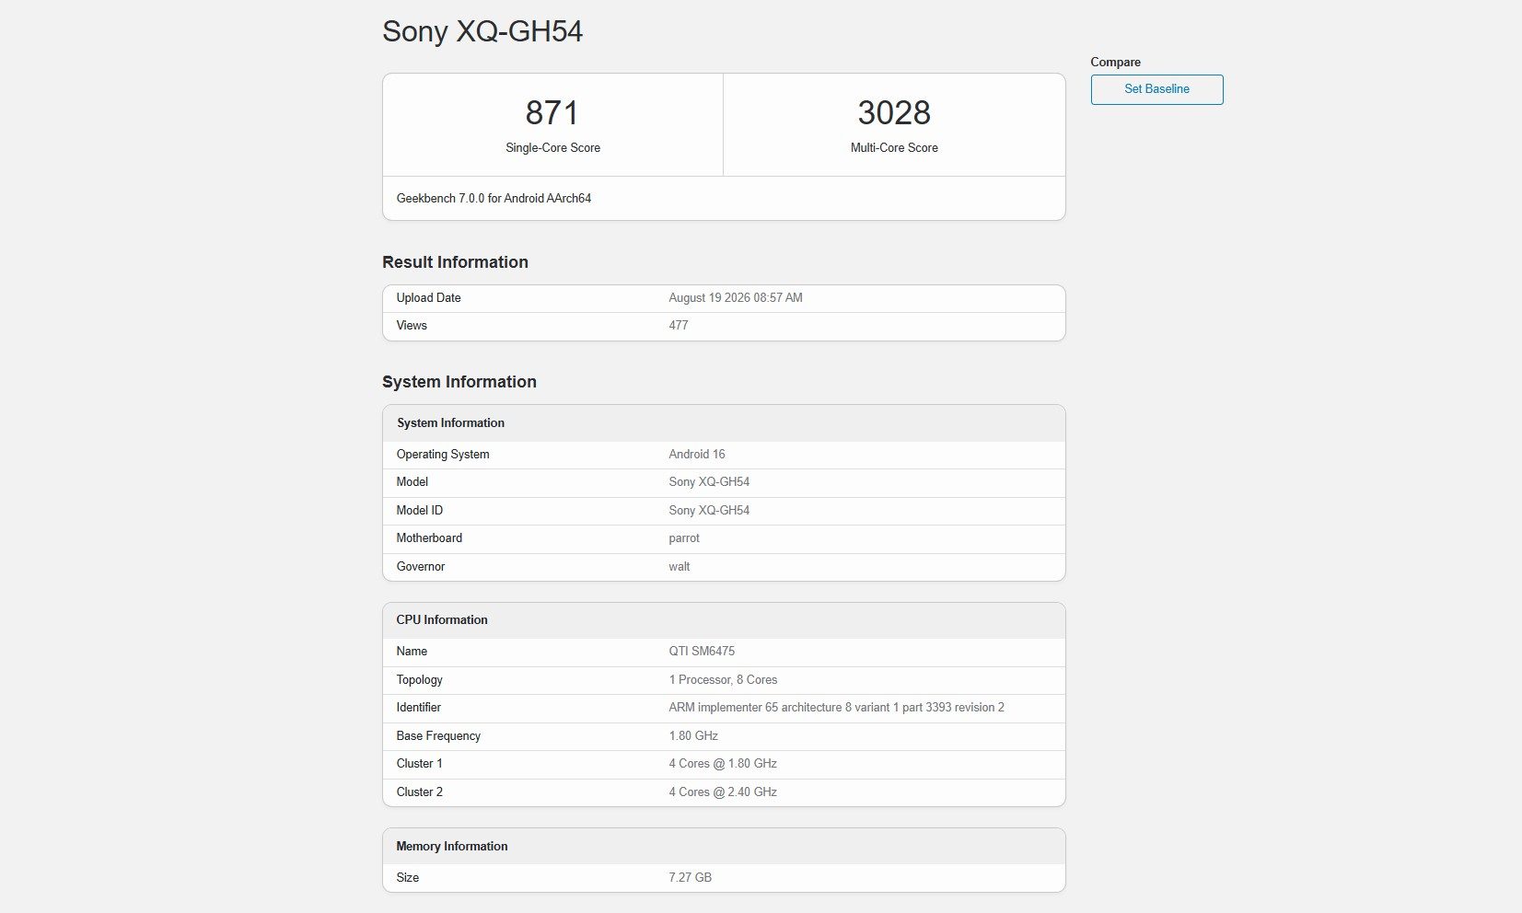Image resolution: width=1522 pixels, height=913 pixels.
Task: Select the CPU Name row label
Action: point(412,652)
